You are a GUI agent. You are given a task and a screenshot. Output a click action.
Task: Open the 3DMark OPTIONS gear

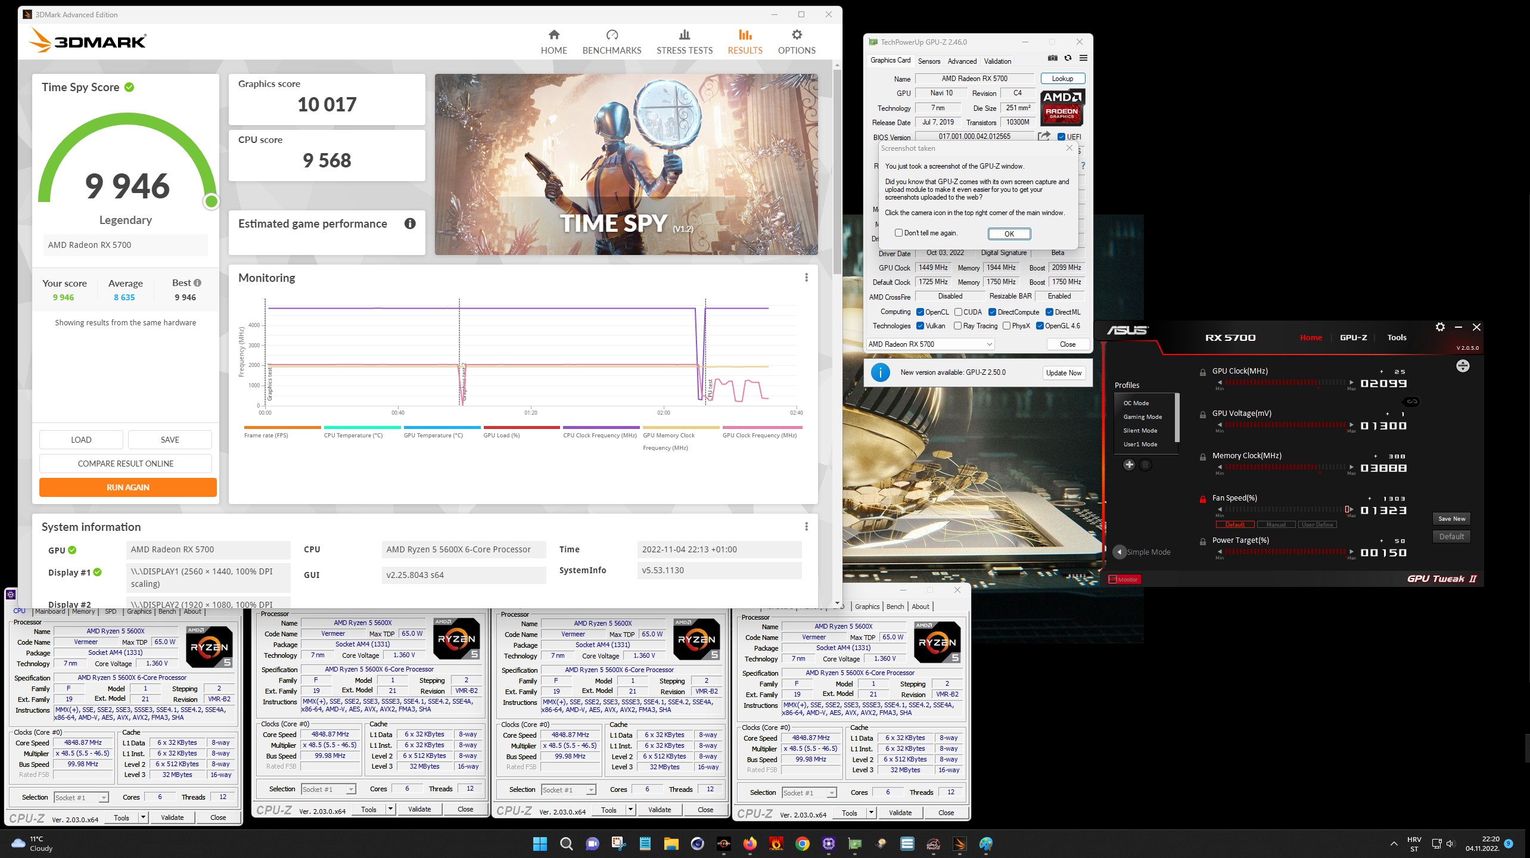(x=797, y=42)
